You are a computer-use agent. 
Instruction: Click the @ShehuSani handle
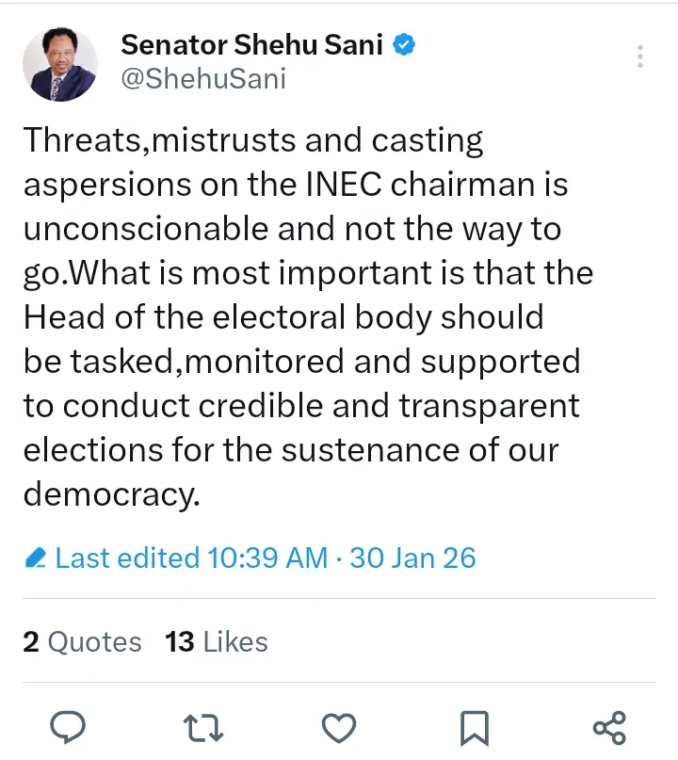point(203,79)
